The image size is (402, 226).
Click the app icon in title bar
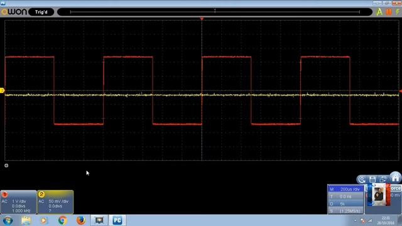pos(3,3)
